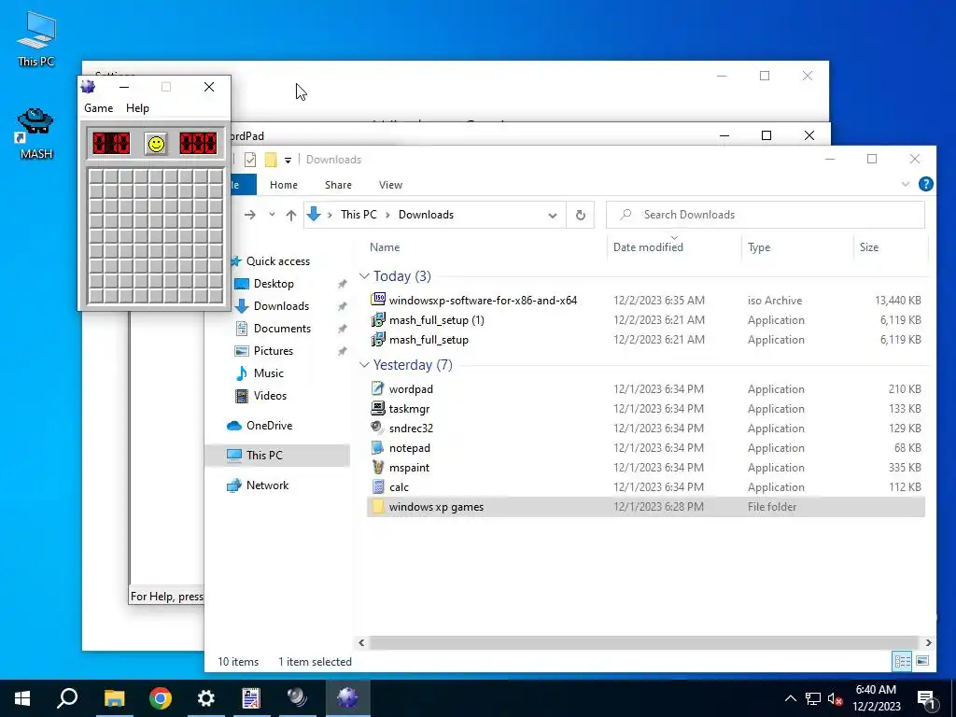956x717 pixels.
Task: Open Network in the navigation pane
Action: (x=267, y=485)
